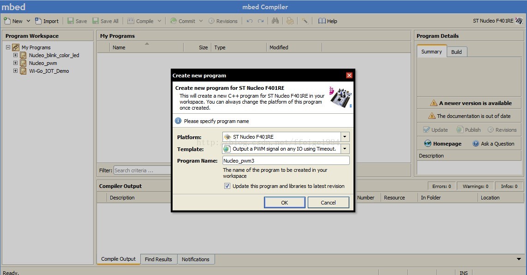Close the Create new program dialog
This screenshot has width=527, height=275.
click(349, 76)
